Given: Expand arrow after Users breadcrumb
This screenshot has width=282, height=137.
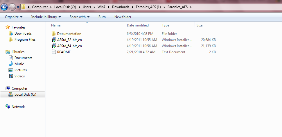Looking at the screenshot, I should 94,7.
